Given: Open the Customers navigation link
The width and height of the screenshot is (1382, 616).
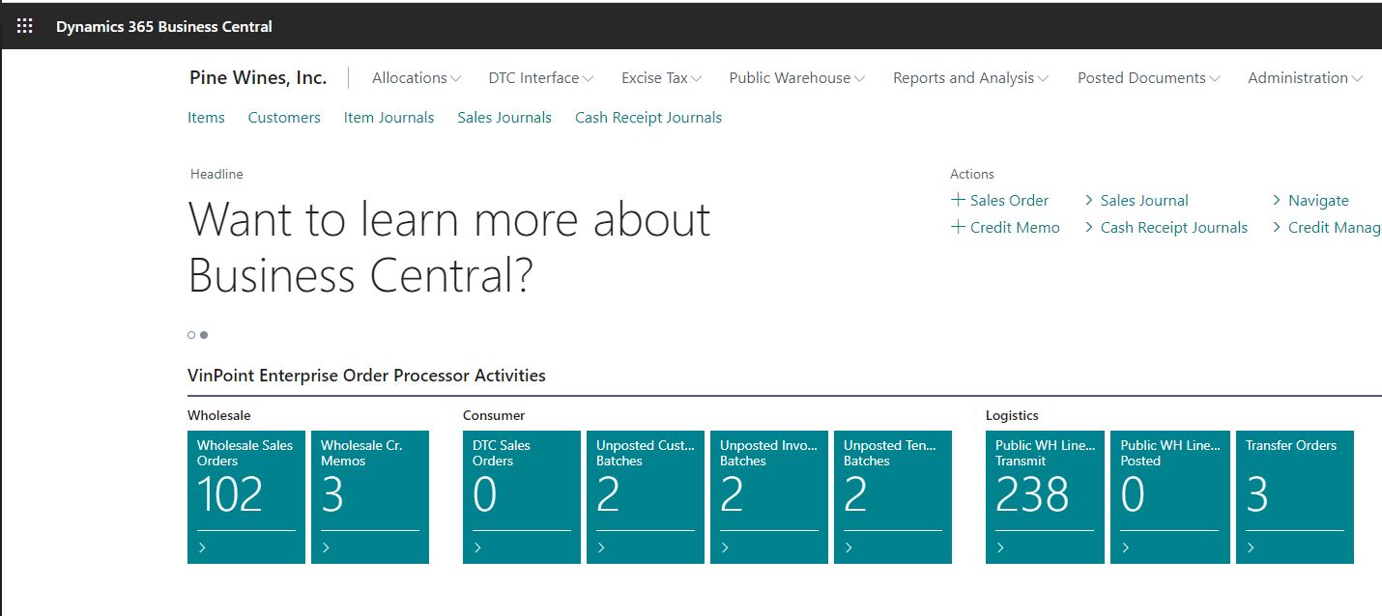Looking at the screenshot, I should pos(284,118).
